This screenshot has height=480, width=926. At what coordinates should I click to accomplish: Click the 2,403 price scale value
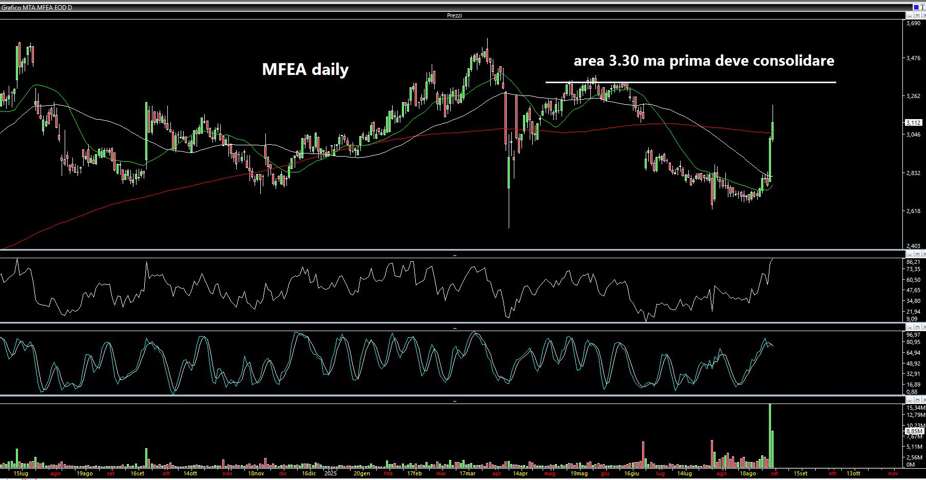913,246
